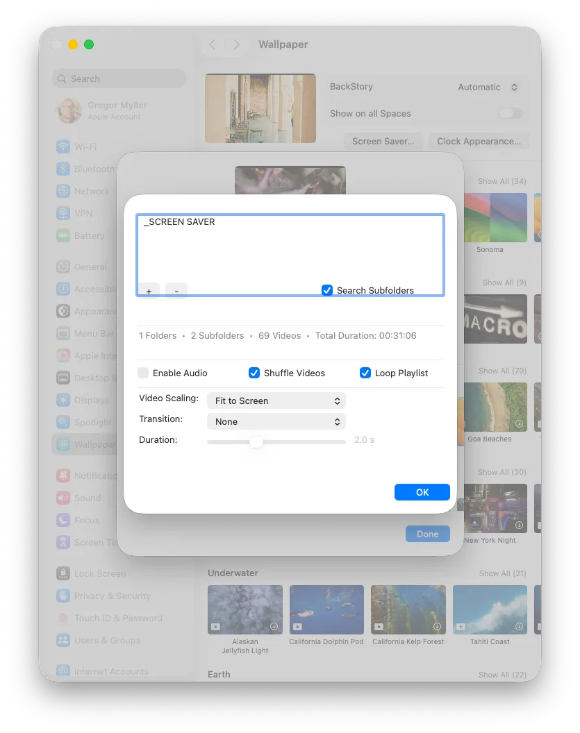Click the OK button
This screenshot has width=580, height=733.
pos(422,492)
